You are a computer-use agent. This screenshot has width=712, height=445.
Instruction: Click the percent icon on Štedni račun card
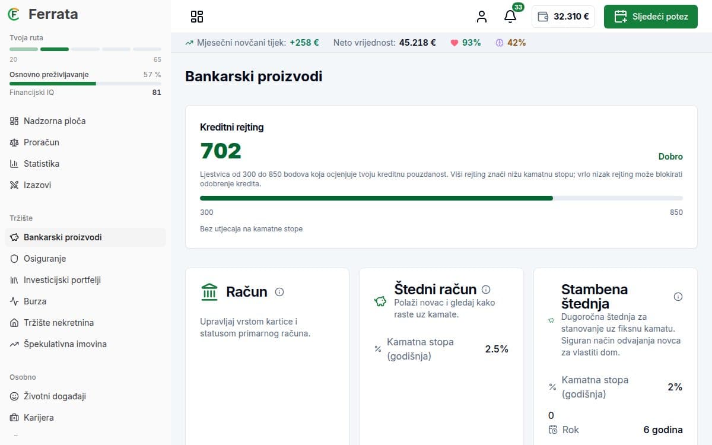tap(378, 349)
